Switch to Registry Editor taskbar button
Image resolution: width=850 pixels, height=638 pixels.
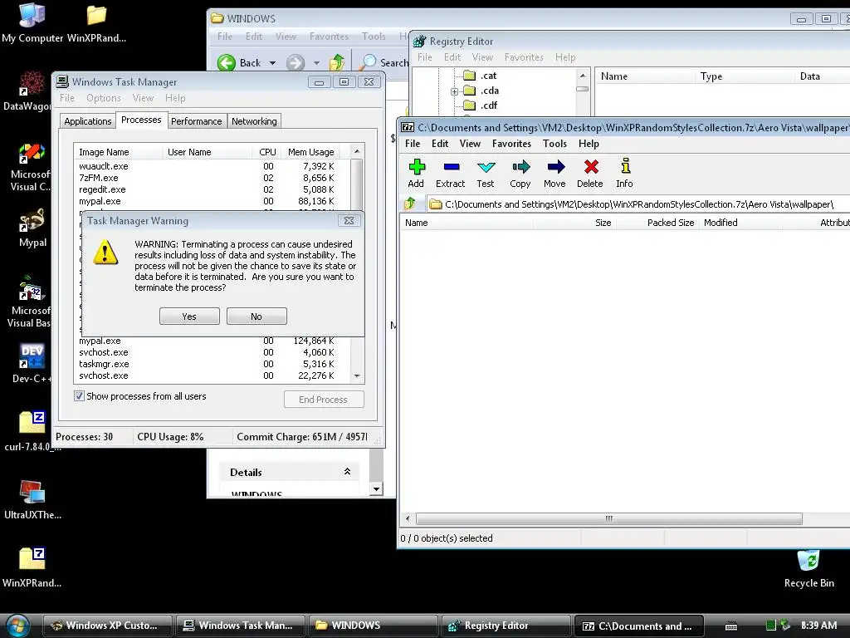tap(506, 626)
